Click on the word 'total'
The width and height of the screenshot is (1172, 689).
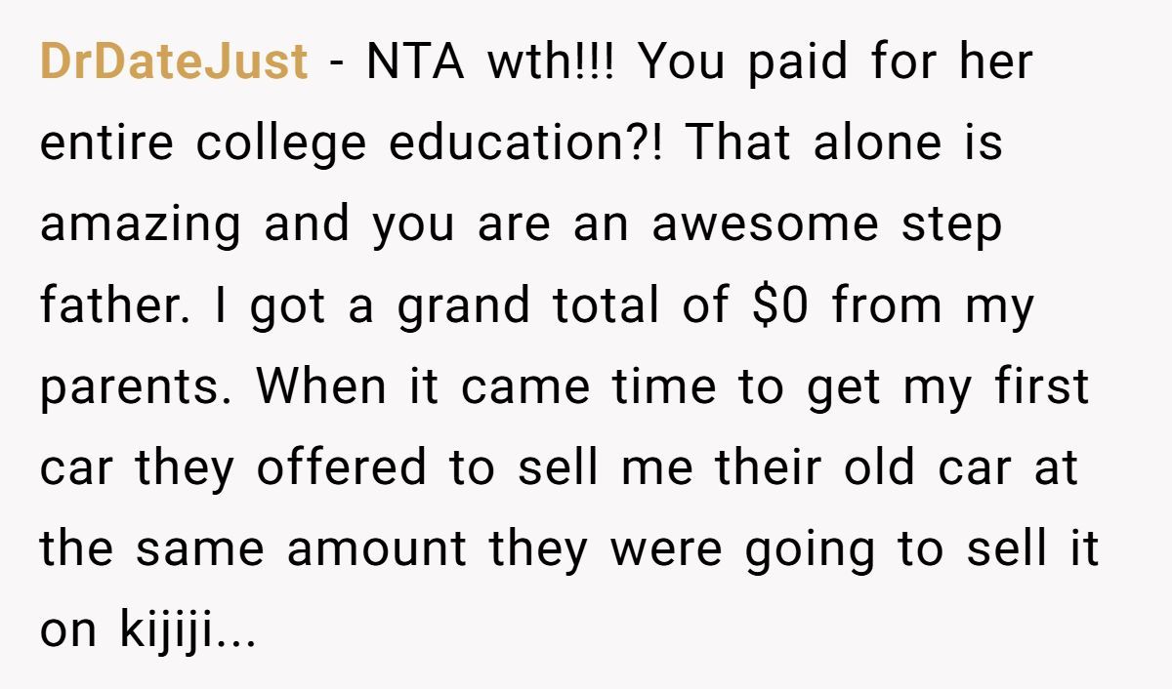(x=606, y=306)
